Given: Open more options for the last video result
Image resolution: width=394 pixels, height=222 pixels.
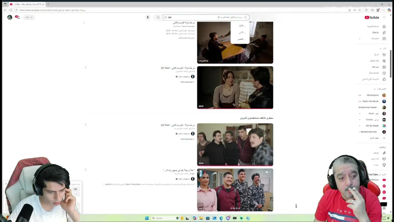Looking at the screenshot, I should click(x=86, y=170).
